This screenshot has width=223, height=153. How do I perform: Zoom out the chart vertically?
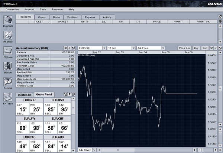220,145
